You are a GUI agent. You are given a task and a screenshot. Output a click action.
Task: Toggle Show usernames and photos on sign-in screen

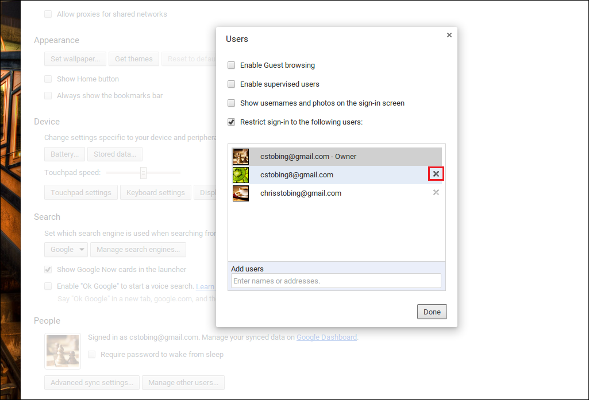click(232, 103)
